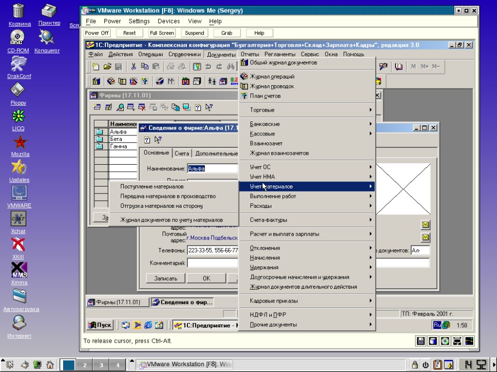Screen dimensions: 497x372
Task: Click the Cut scissors icon
Action: point(133,66)
